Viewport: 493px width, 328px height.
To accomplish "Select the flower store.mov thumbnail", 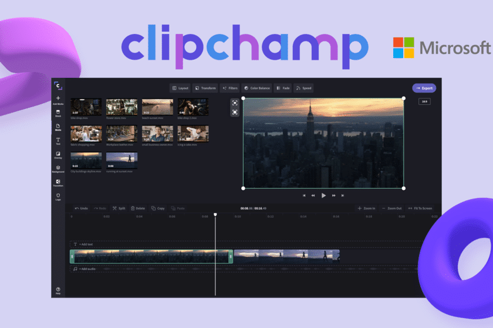I will (x=121, y=107).
